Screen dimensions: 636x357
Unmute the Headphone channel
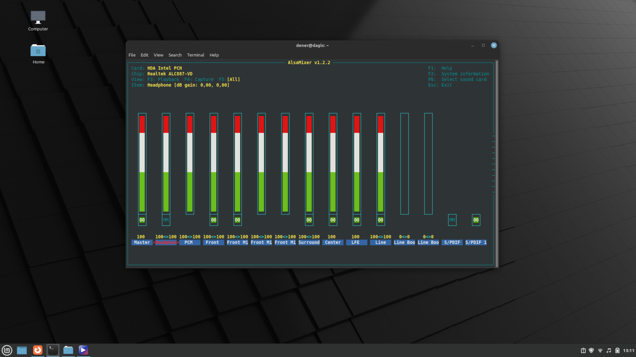(x=166, y=220)
